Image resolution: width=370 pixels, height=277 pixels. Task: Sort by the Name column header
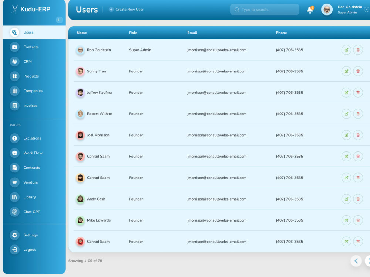(x=82, y=33)
